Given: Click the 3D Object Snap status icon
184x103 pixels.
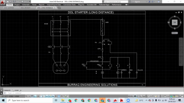Looking at the screenshot, I should (44, 96).
